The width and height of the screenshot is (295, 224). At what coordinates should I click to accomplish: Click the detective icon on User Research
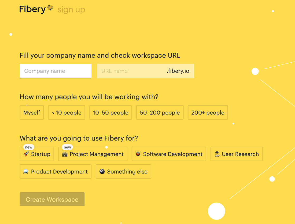pos(217,154)
